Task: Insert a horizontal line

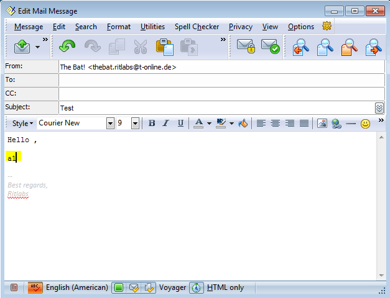Action: point(351,124)
